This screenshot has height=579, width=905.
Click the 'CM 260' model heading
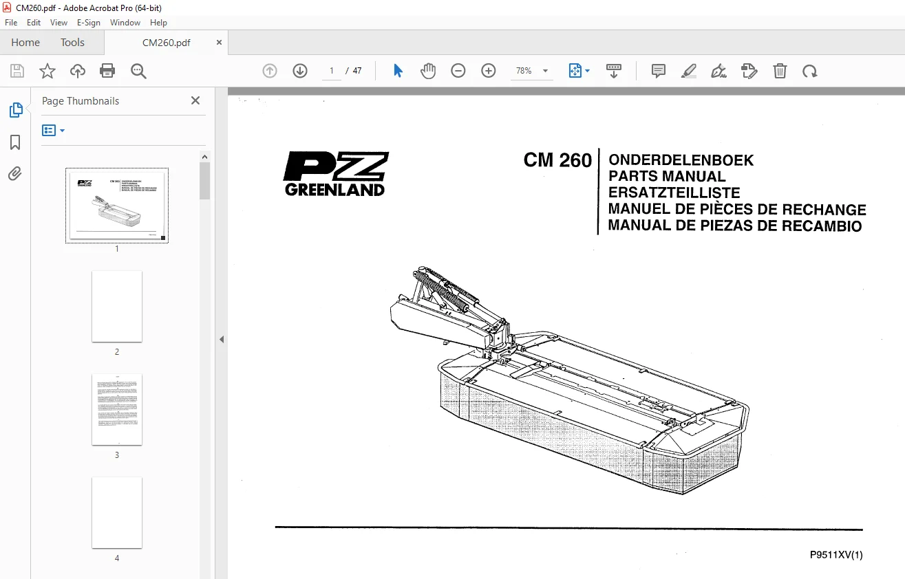coord(557,160)
